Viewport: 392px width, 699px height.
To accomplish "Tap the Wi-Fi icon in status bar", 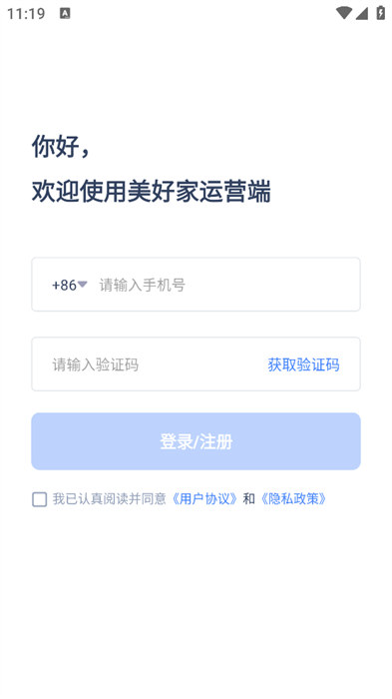I will coord(344,13).
